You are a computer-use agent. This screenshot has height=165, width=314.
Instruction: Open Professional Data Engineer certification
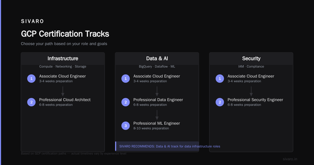(x=158, y=100)
